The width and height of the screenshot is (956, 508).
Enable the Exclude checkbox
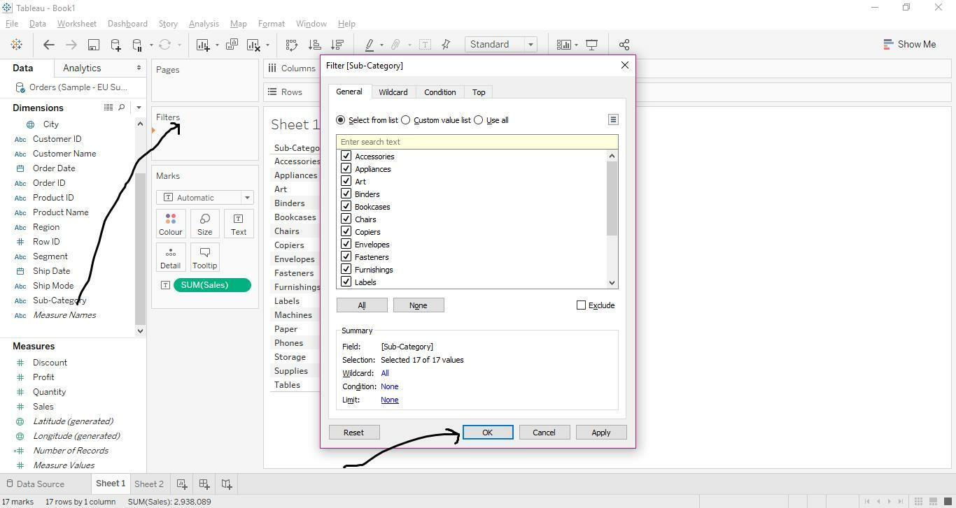click(x=581, y=305)
